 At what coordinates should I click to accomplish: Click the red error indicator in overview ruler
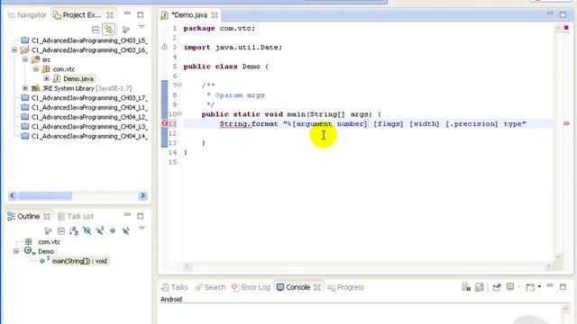566,28
